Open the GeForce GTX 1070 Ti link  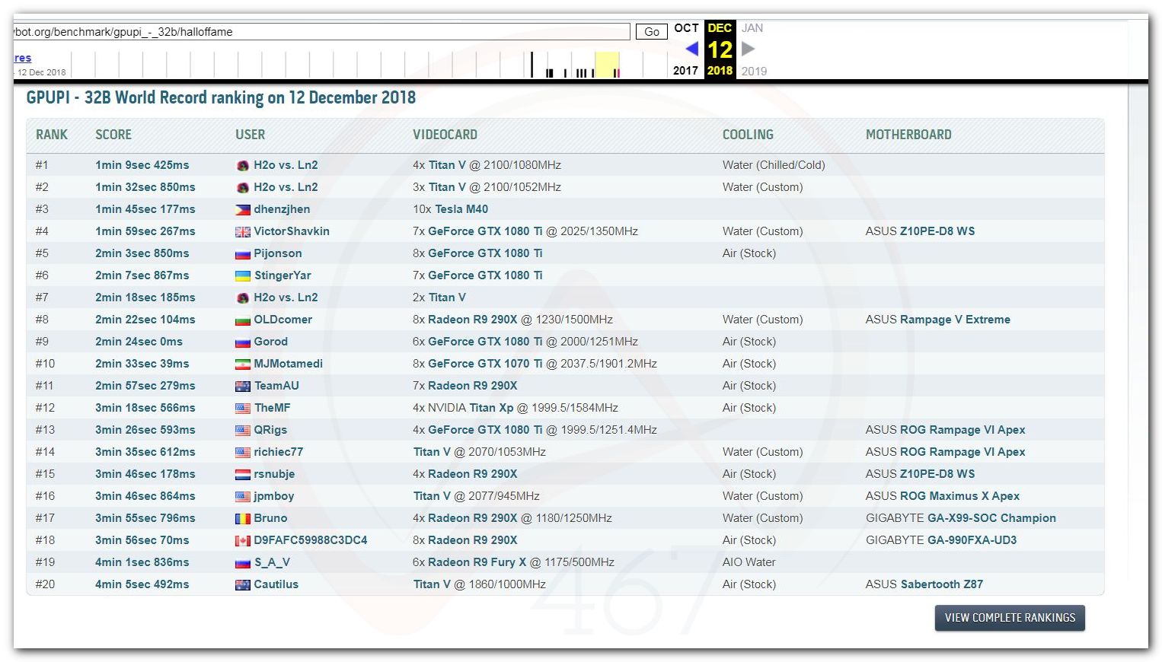coord(485,364)
